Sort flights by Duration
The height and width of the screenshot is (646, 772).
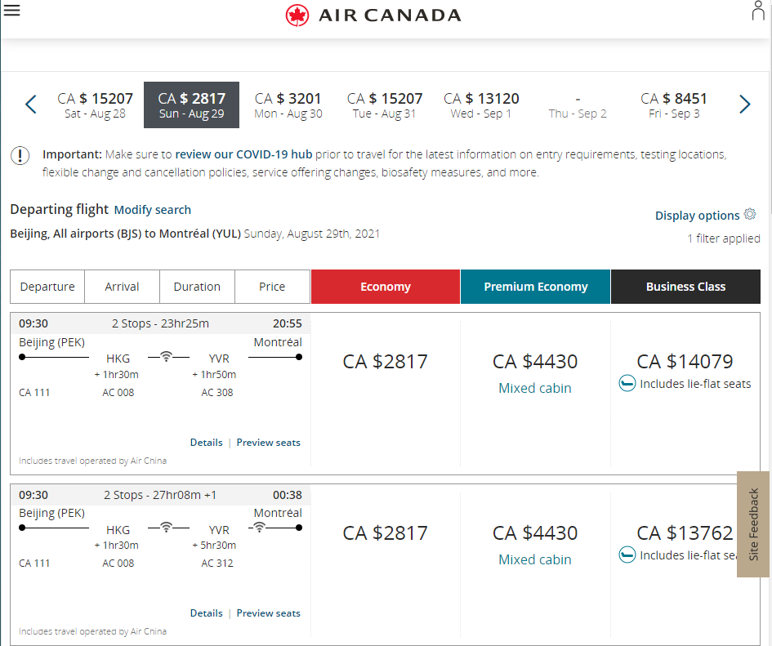click(x=197, y=287)
